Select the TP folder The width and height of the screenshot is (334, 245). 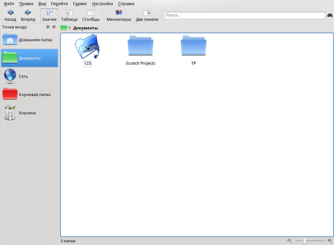point(193,46)
